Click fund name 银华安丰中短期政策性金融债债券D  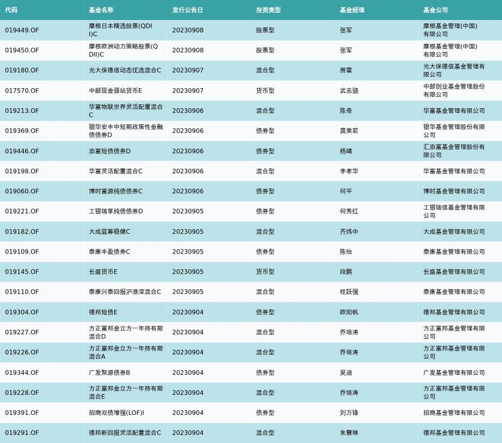126,131
